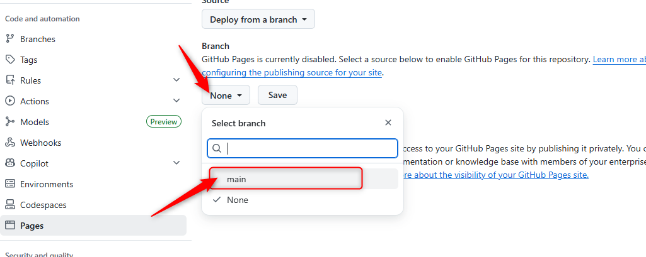Choose the checked None branch option
The height and width of the screenshot is (257, 646).
(238, 200)
